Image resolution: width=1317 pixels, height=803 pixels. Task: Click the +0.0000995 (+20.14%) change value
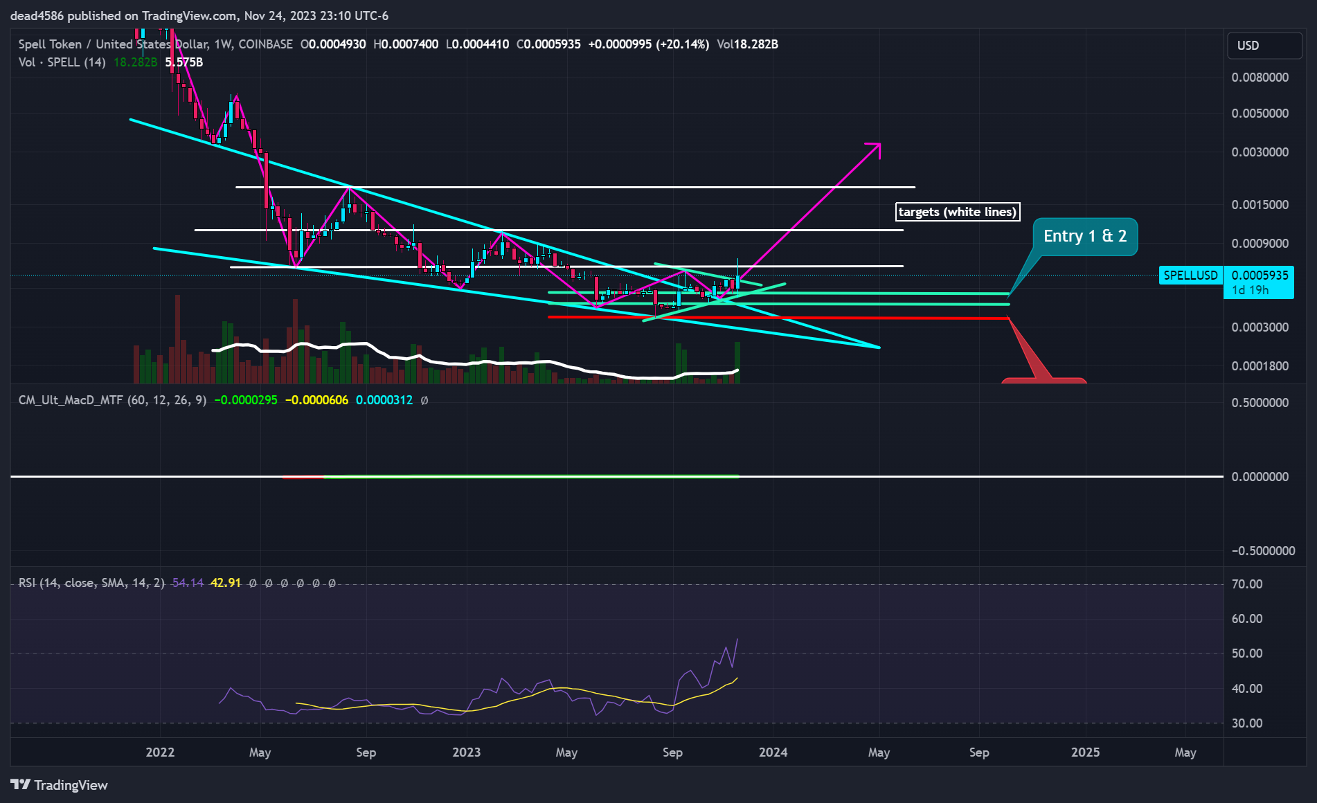(x=649, y=44)
